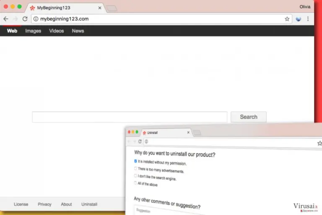Open the site info icon in Uninstall window

pos(146,142)
